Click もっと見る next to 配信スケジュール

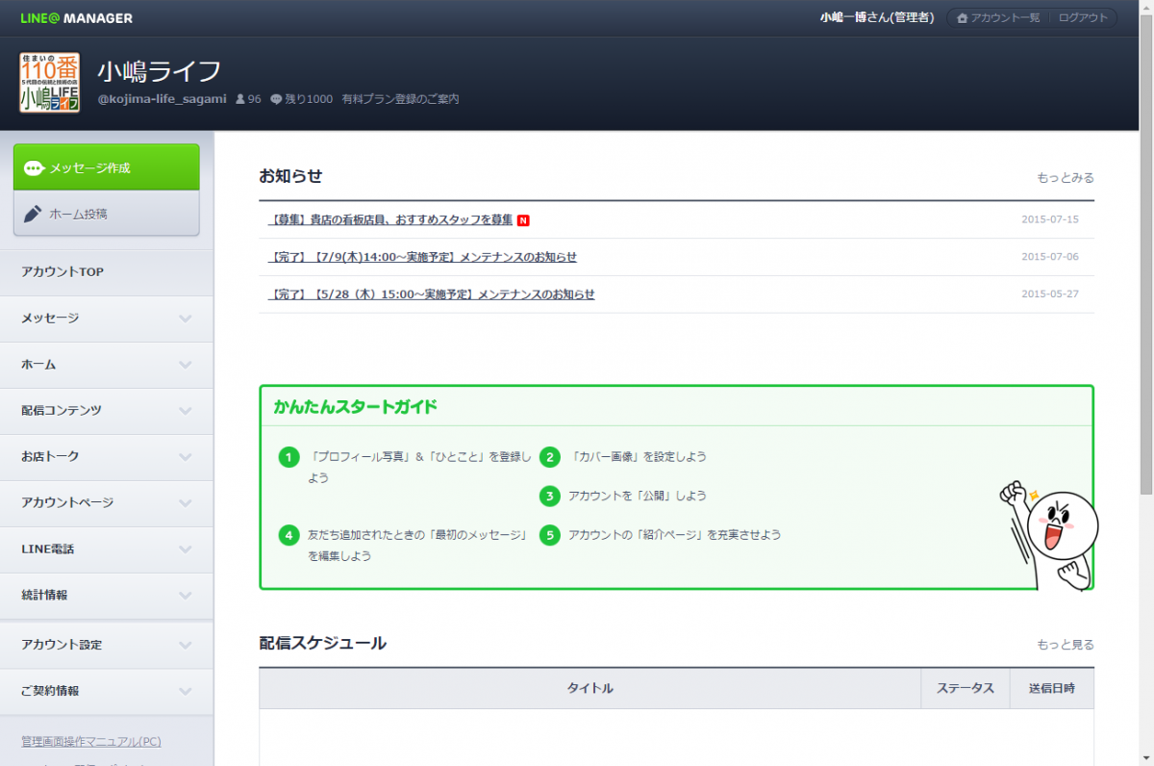1066,645
